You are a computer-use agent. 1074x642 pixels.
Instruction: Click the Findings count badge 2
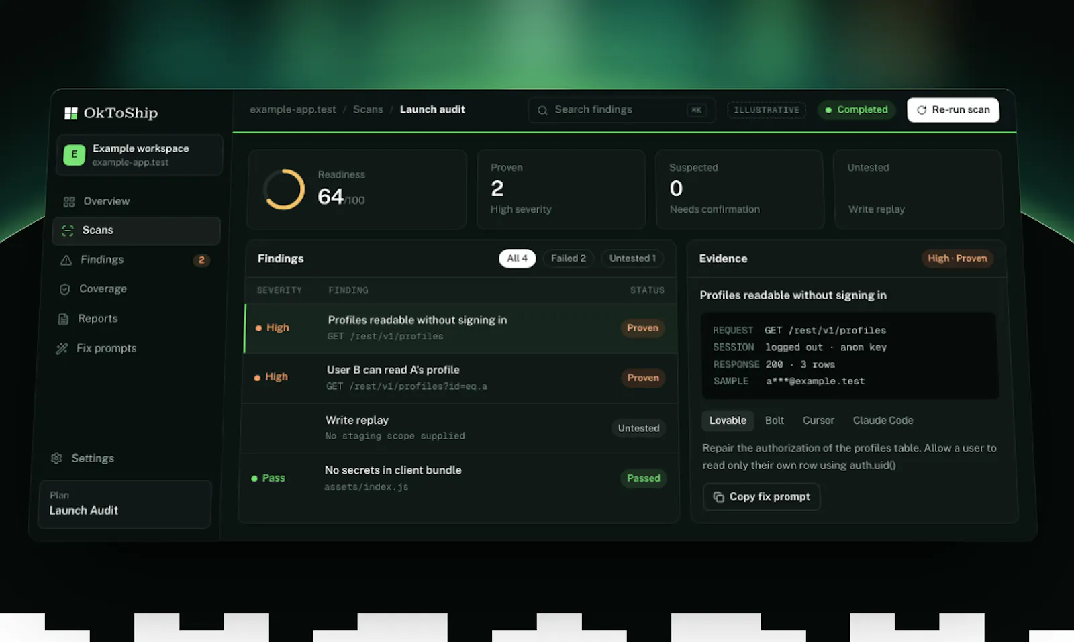point(201,260)
